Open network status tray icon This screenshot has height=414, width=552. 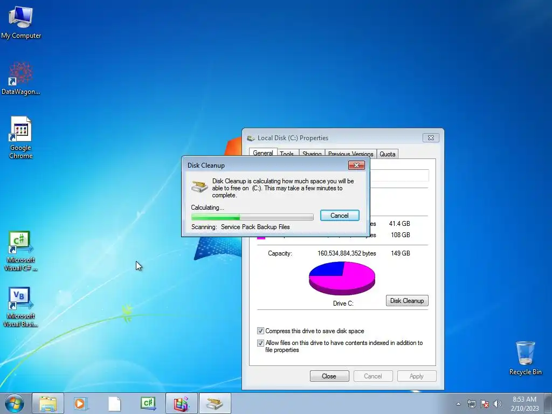point(471,404)
